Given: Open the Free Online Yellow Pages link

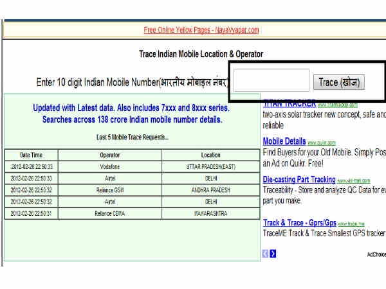Looking at the screenshot, I should pos(201,30).
